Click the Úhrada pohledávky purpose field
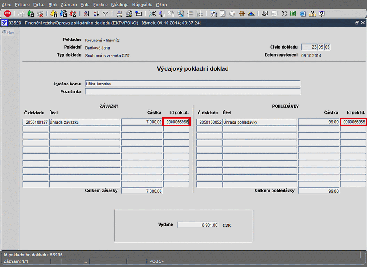This screenshot has width=367, height=267. 260,122
